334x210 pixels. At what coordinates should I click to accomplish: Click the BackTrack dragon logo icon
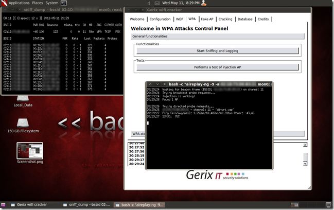pos(4,3)
